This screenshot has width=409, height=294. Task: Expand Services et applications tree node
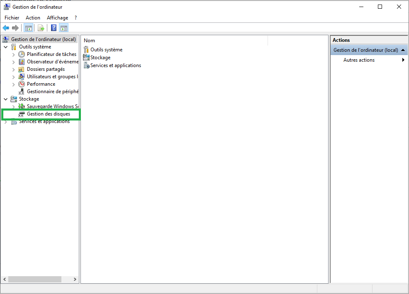click(x=5, y=122)
